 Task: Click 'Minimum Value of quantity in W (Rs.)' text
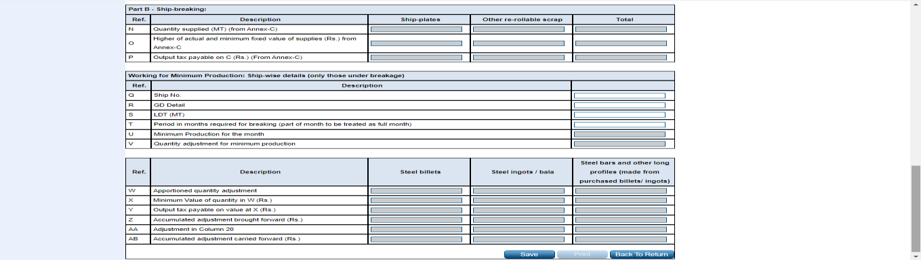tap(213, 200)
